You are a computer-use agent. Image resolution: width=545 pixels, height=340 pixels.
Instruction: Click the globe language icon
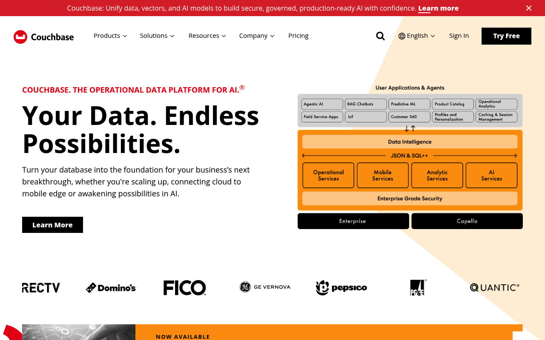click(x=402, y=36)
